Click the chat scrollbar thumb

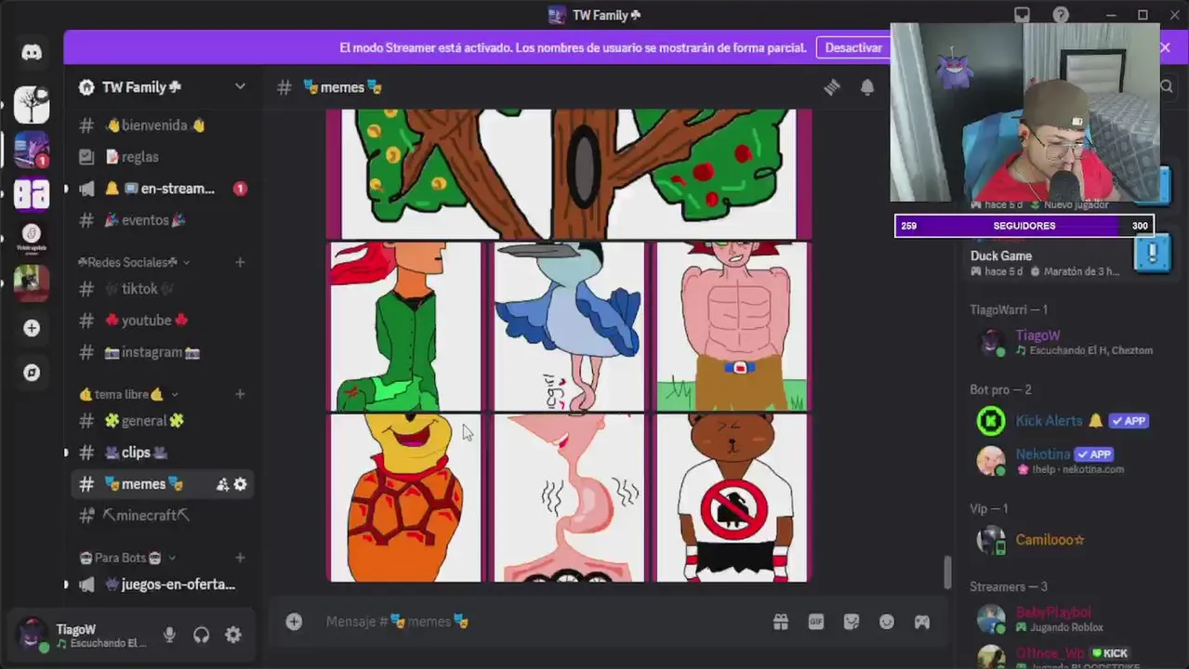(x=947, y=572)
